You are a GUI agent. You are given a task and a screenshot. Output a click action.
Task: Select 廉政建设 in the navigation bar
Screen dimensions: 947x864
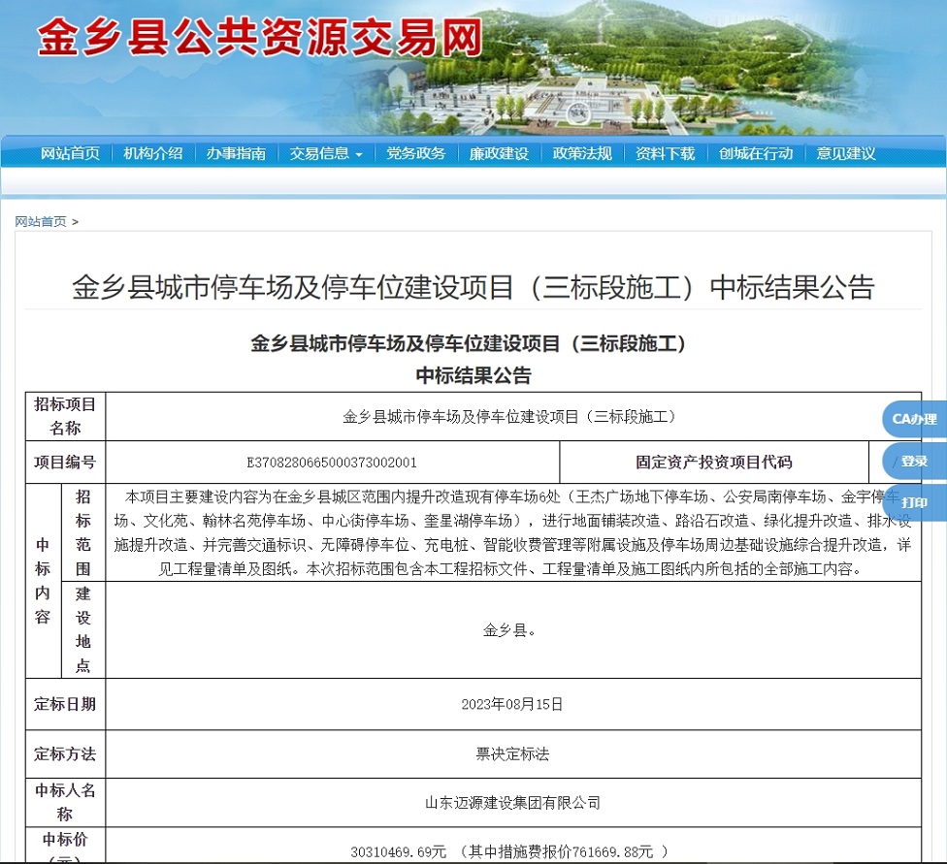[499, 154]
